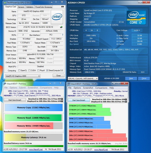151x153 pixels.
Task: Enable the OpenCL checkbox in GPU-Z
Action: [19, 70]
